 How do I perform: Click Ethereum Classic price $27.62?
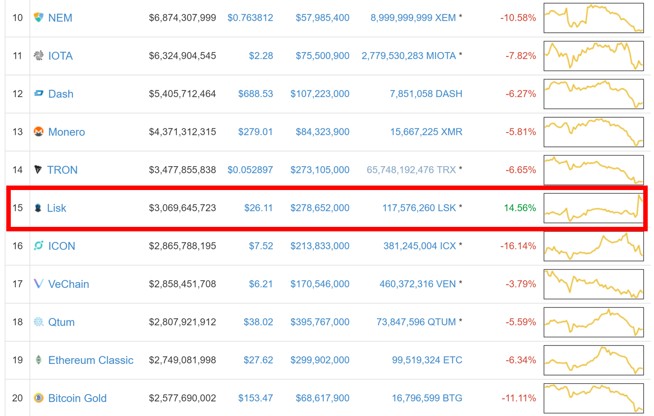click(258, 360)
